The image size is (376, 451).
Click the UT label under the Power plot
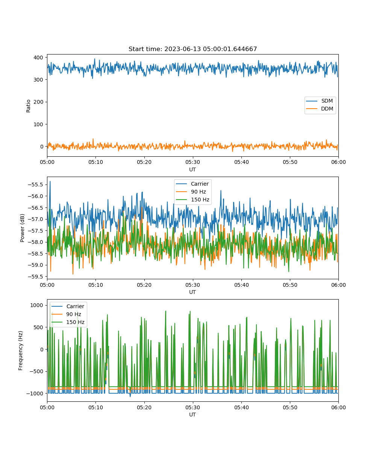pyautogui.click(x=193, y=292)
